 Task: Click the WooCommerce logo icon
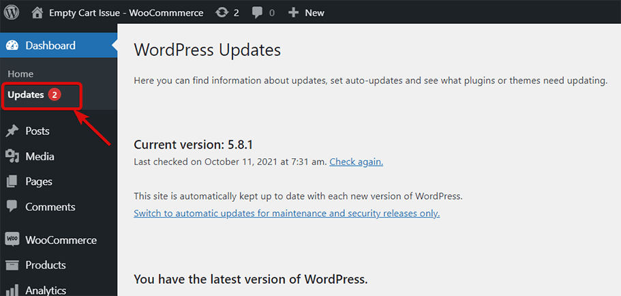pos(12,239)
